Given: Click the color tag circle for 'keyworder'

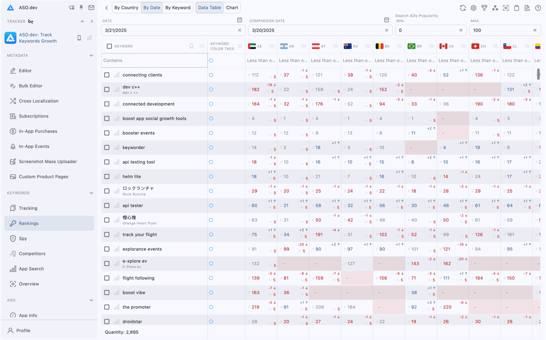Looking at the screenshot, I should [211, 148].
